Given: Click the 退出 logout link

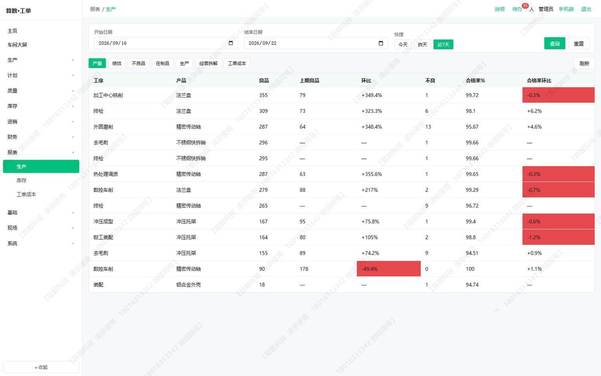Looking at the screenshot, I should pos(586,9).
